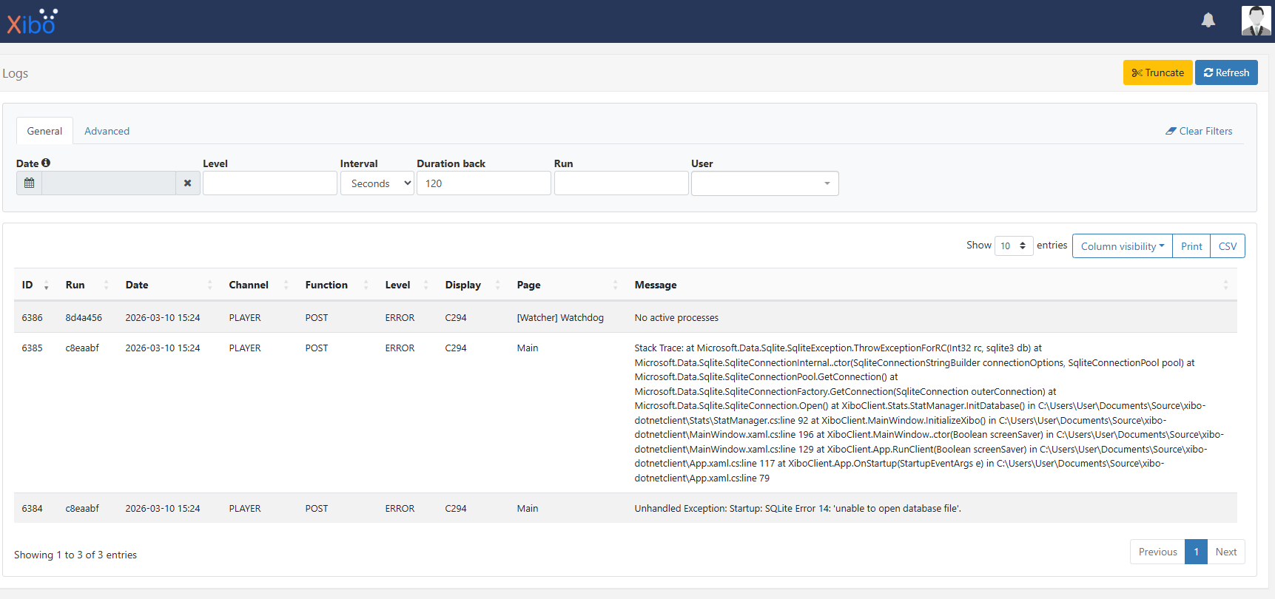Click the calendar icon for Date
Image resolution: width=1275 pixels, height=599 pixels.
[x=30, y=183]
